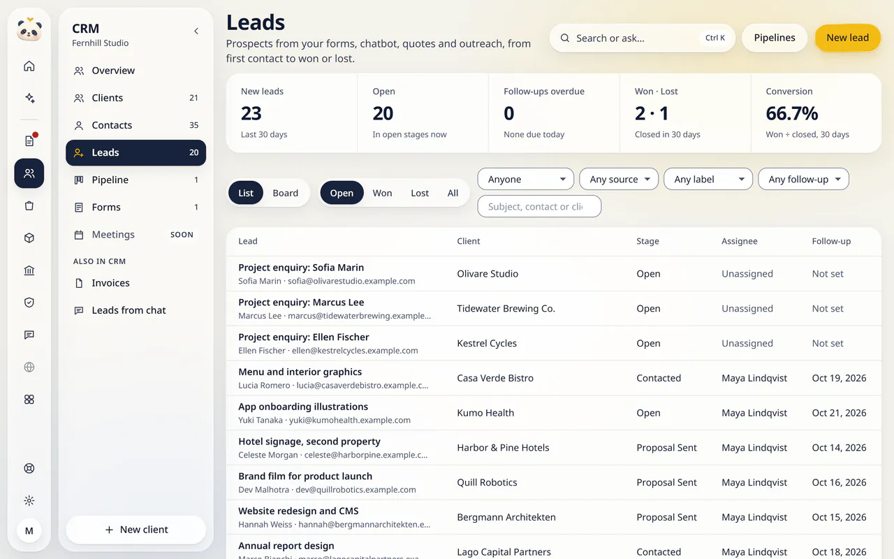The image size is (894, 559).
Task: Open Leads from chat in sidebar
Action: point(135,310)
